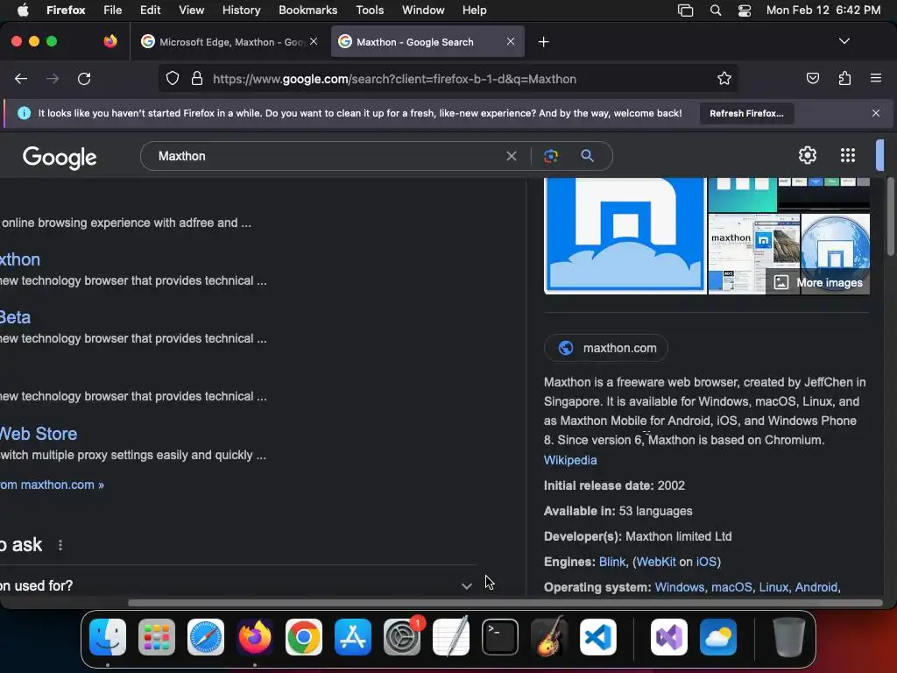Start a Google Lens image search
Image resolution: width=897 pixels, height=673 pixels.
[551, 156]
